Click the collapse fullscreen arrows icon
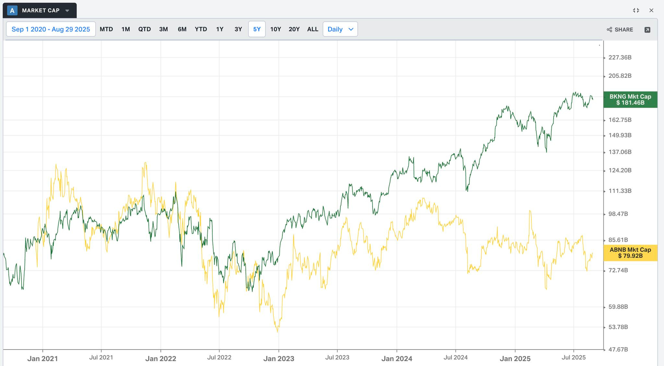The height and width of the screenshot is (366, 664). (x=636, y=10)
